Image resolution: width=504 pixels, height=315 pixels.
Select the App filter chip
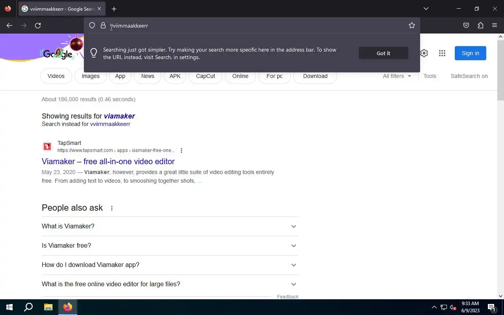120,76
